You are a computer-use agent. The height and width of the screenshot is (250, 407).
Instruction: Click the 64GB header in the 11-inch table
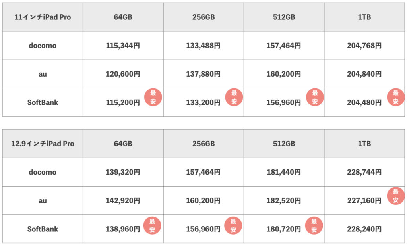click(x=123, y=17)
